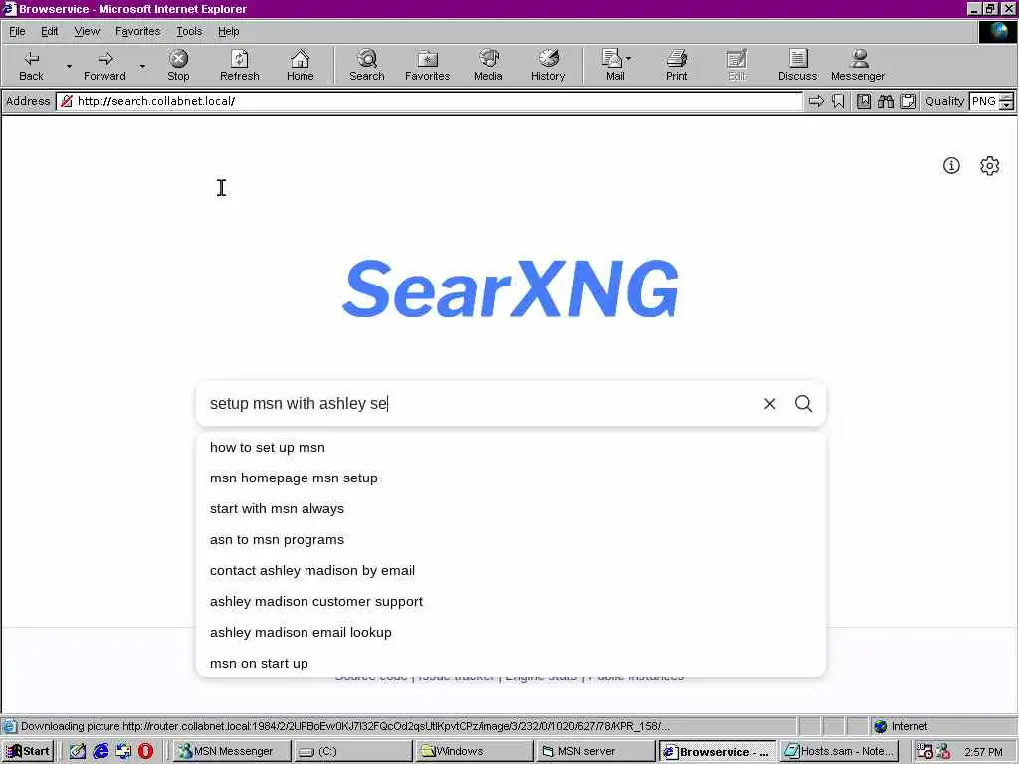Select suggestion 'ashley madison email lookup'
Viewport: 1019px width, 764px height.
(x=510, y=632)
